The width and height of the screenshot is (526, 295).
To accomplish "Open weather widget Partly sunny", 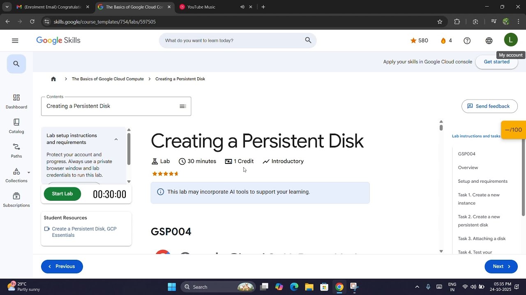I will (x=23, y=287).
